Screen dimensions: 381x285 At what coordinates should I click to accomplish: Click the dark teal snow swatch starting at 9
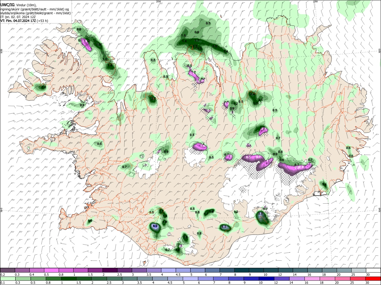click(256, 270)
